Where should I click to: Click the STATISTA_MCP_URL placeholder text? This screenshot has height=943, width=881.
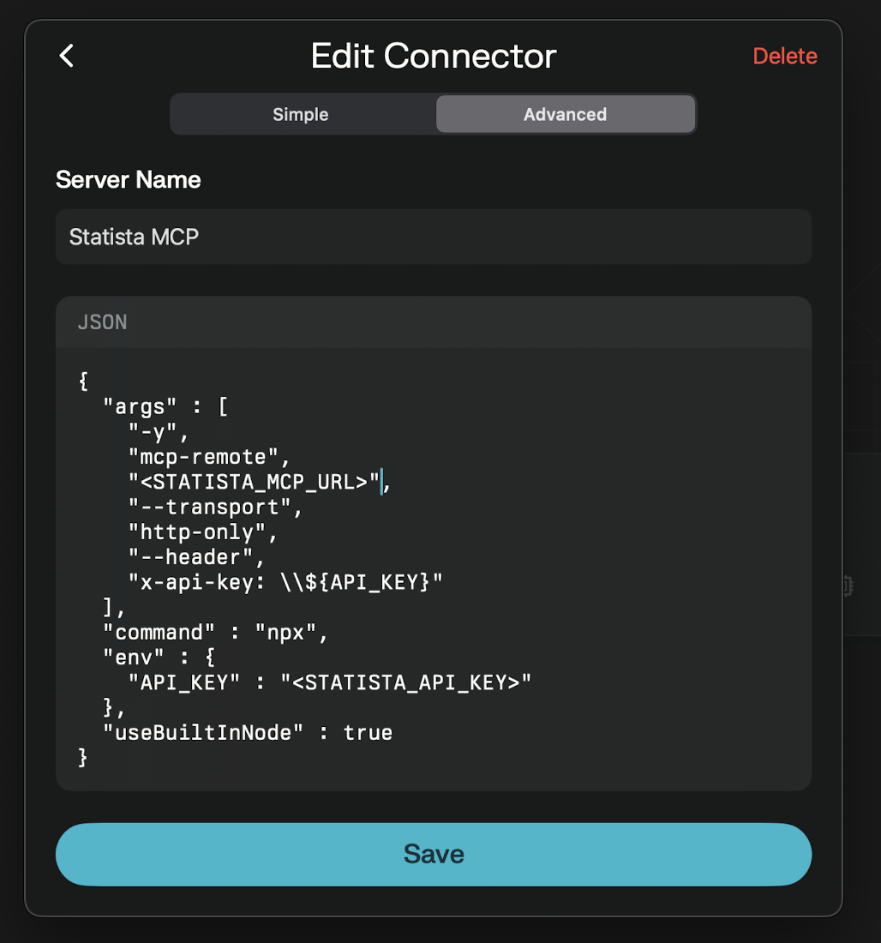(x=249, y=482)
